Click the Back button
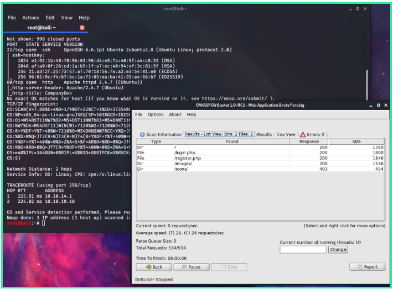 (154, 267)
